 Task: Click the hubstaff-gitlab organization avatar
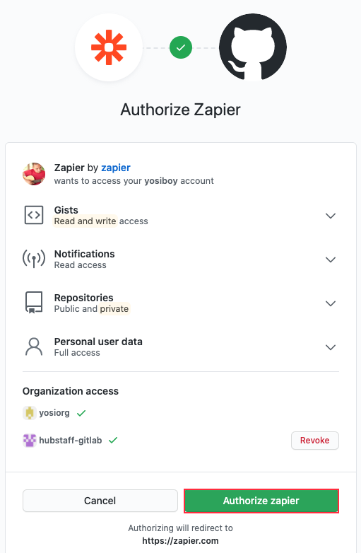point(30,440)
